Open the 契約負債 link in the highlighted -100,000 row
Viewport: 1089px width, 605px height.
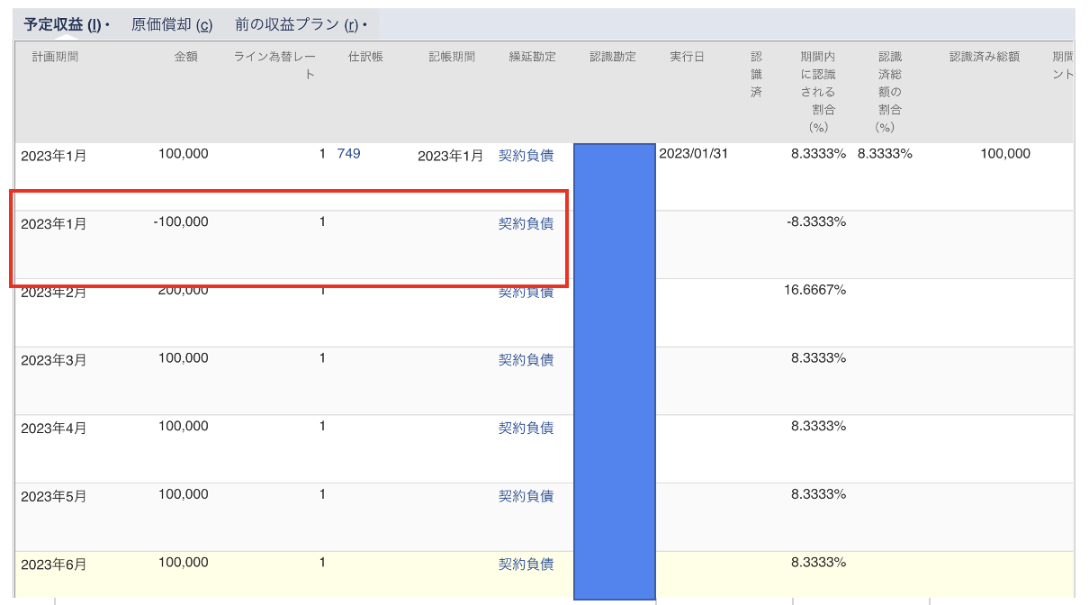(525, 222)
